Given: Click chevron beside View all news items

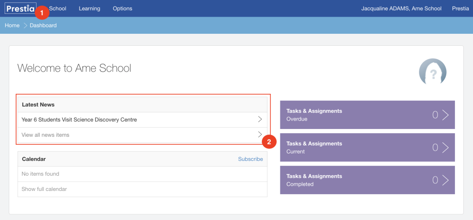Looking at the screenshot, I should (260, 134).
